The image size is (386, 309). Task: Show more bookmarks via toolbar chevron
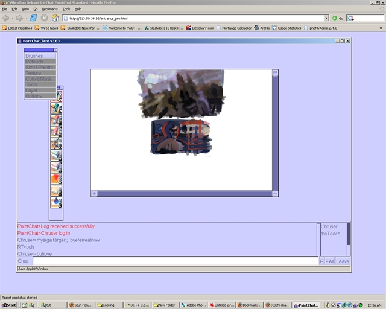click(x=381, y=28)
